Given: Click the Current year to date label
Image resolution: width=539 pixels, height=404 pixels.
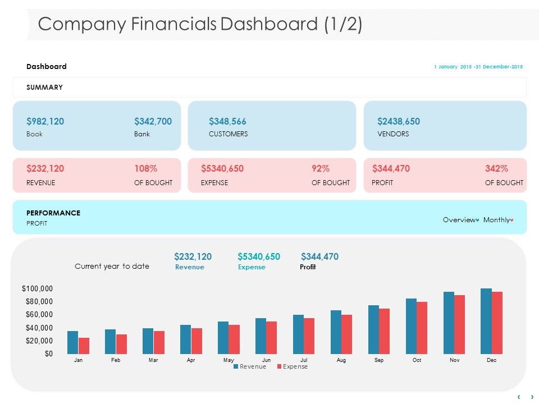Looking at the screenshot, I should pyautogui.click(x=112, y=266).
